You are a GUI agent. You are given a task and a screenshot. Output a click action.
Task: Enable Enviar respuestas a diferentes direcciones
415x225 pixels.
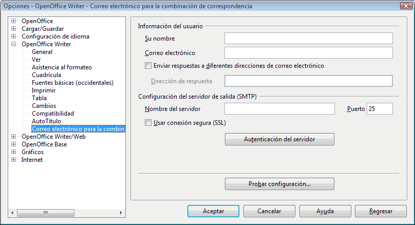(x=148, y=66)
